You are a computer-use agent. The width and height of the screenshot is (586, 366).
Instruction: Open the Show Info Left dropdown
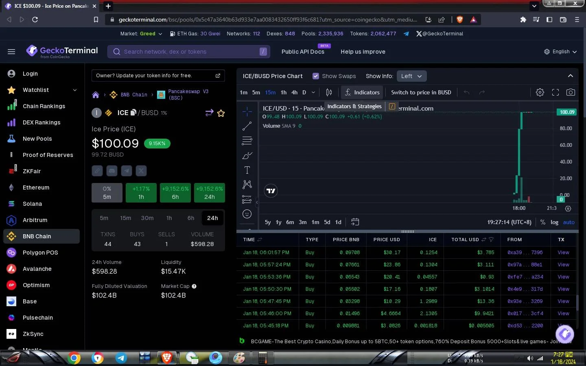[411, 76]
